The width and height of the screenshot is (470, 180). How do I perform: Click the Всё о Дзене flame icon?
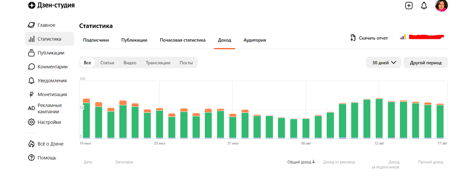point(32,144)
